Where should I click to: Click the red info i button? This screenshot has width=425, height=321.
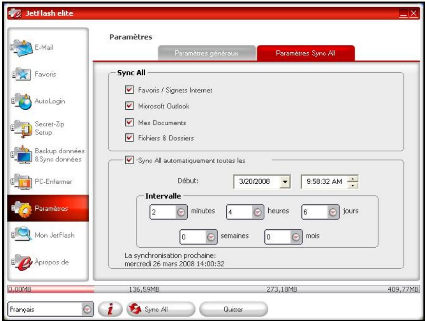[110, 309]
